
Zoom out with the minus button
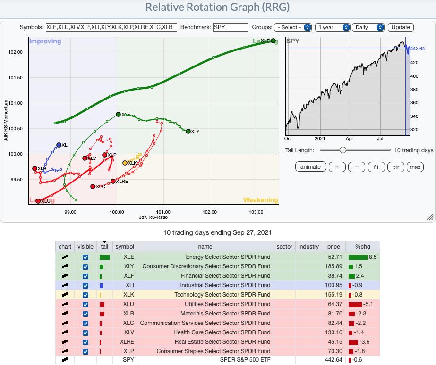(357, 167)
